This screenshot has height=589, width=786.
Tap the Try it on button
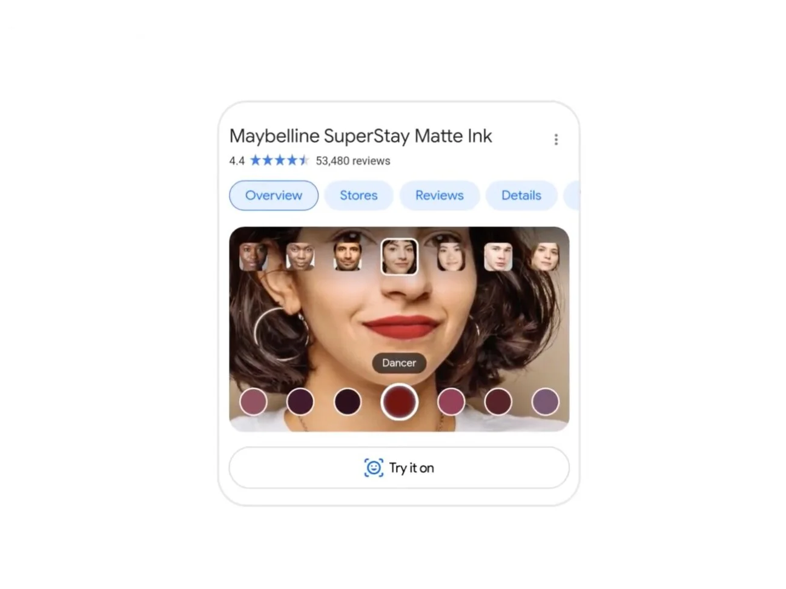tap(399, 468)
